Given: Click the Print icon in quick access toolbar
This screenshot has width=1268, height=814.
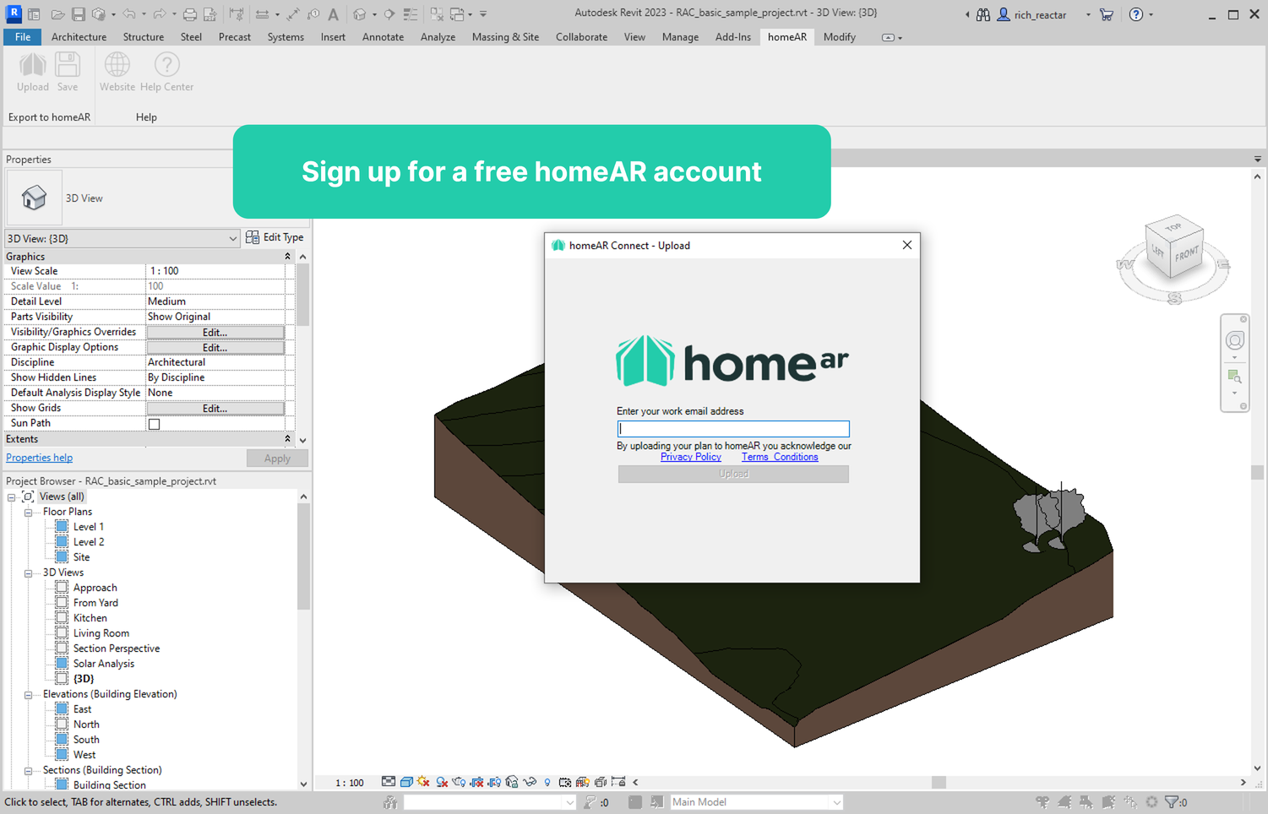Looking at the screenshot, I should tap(190, 14).
